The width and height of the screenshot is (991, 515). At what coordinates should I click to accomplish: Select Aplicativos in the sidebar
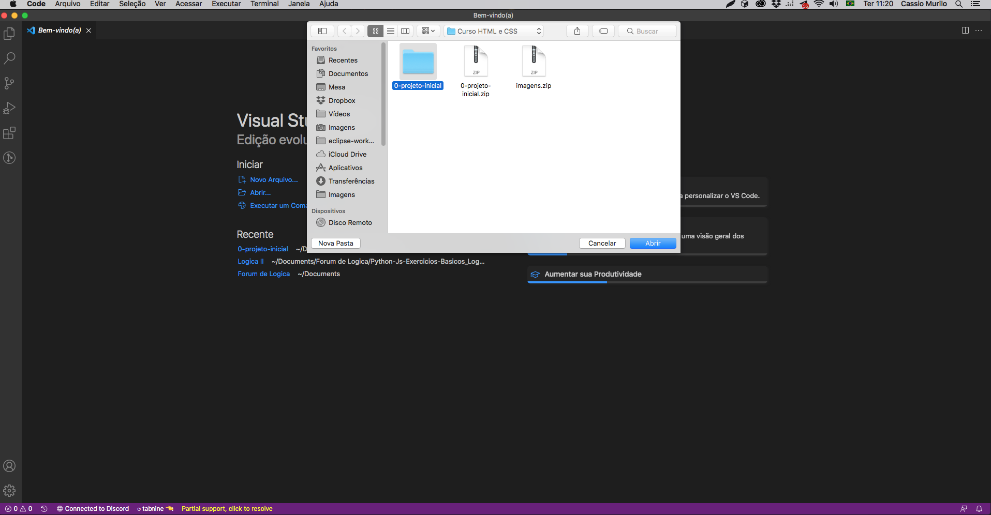point(346,168)
